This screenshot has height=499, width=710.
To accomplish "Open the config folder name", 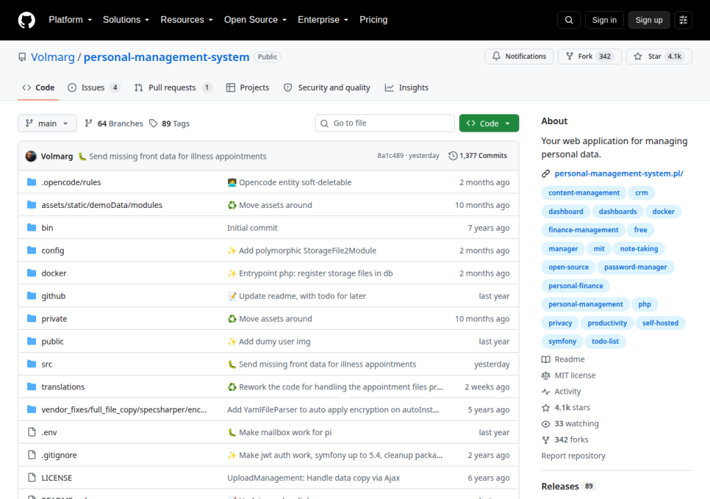I will (x=53, y=250).
